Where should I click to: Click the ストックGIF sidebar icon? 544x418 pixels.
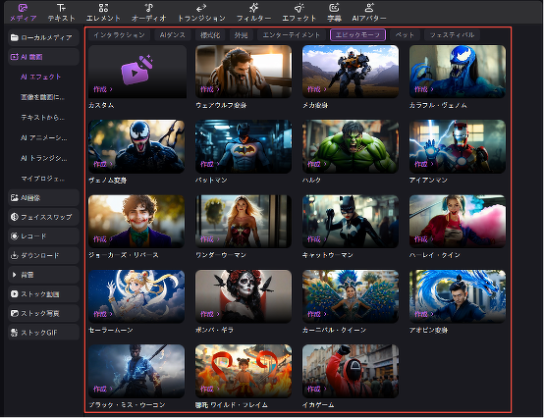(x=14, y=333)
